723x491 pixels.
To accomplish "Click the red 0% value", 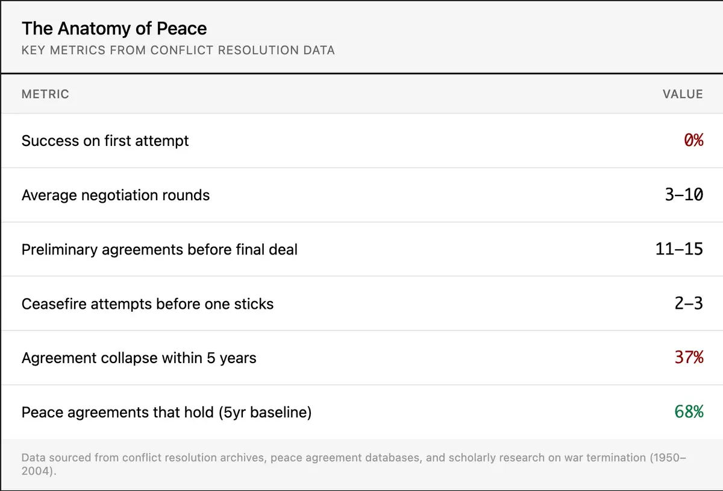I will [x=693, y=141].
